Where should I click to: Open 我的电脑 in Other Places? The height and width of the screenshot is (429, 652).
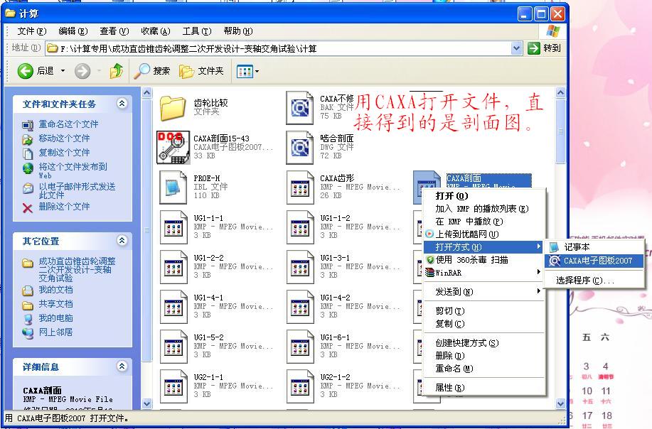pos(56,318)
